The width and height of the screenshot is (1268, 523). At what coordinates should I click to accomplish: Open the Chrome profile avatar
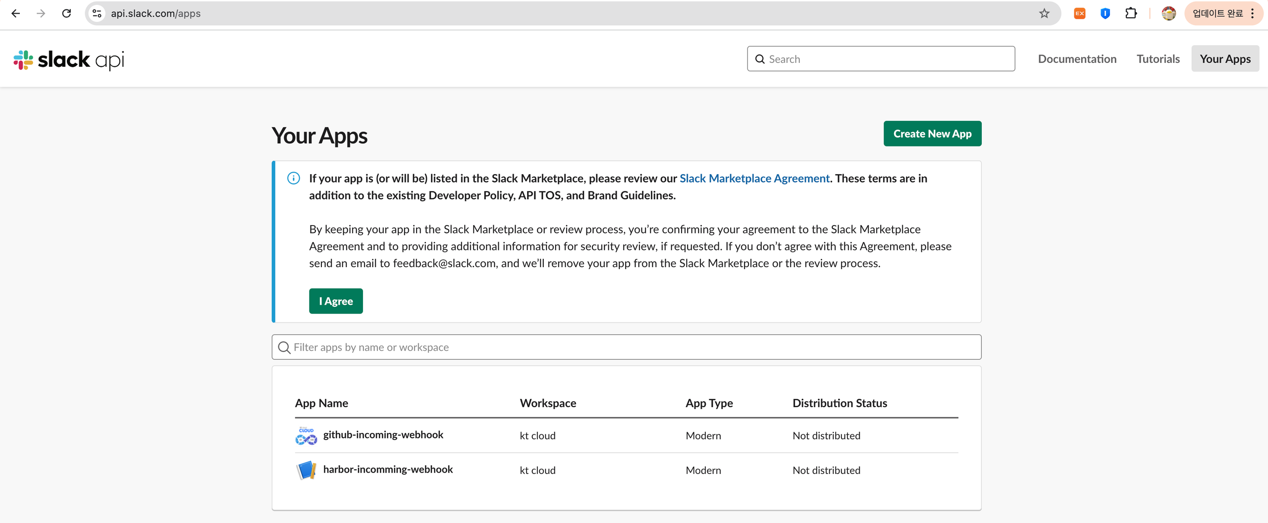pyautogui.click(x=1168, y=13)
